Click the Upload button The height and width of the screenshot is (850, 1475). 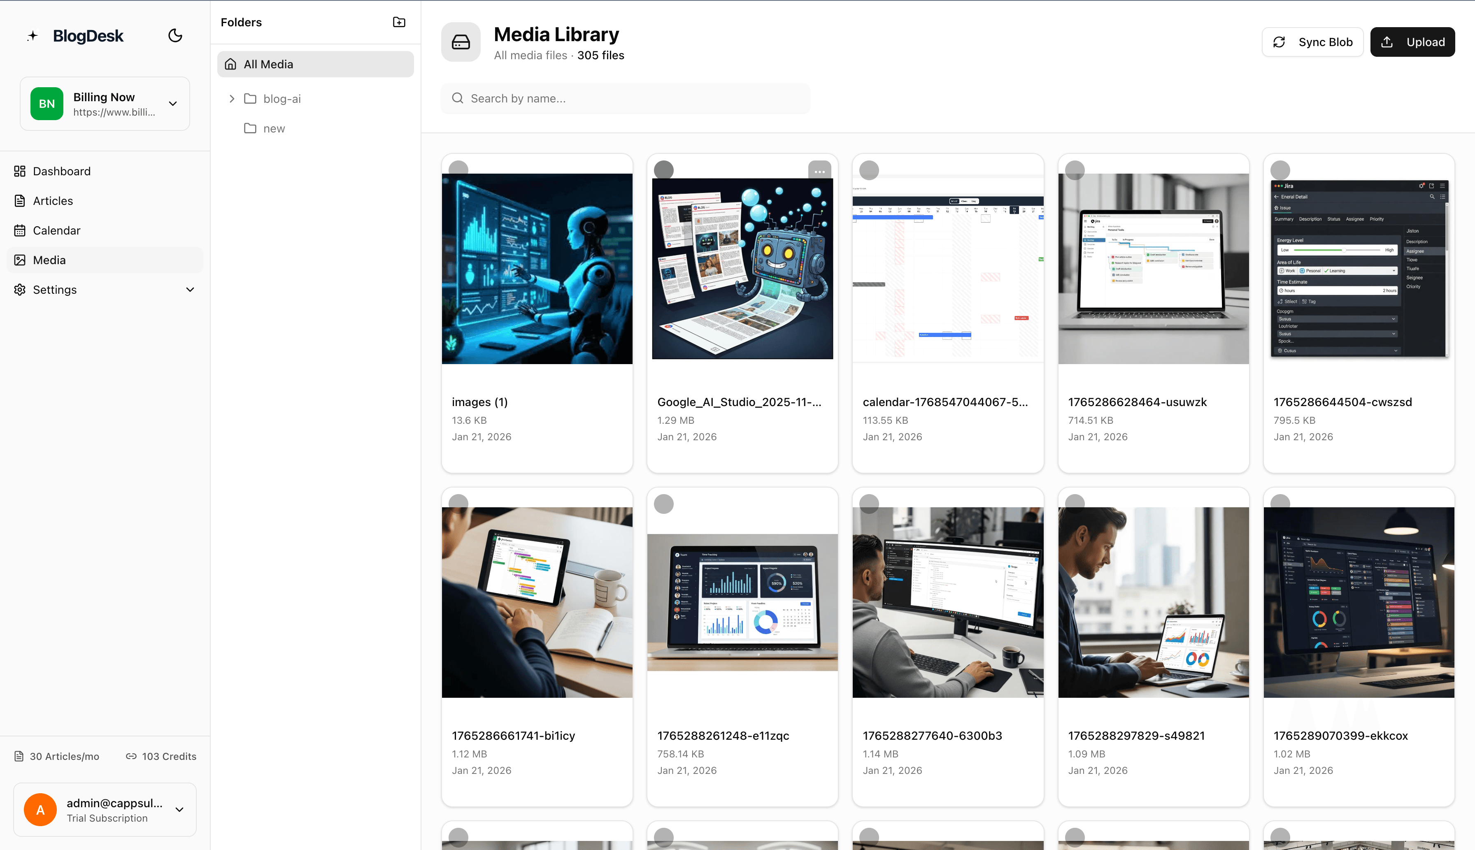click(x=1412, y=42)
